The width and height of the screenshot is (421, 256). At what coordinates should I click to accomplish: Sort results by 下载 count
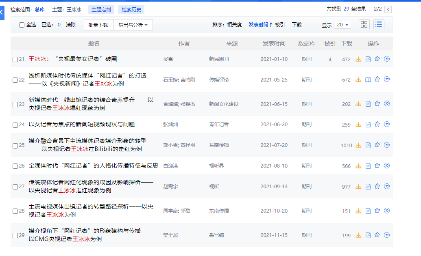[297, 25]
